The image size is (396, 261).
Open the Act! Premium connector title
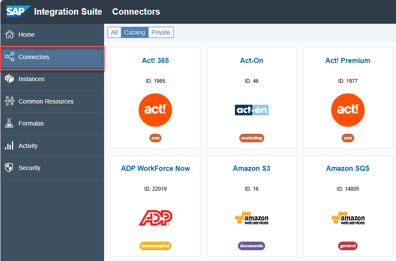[348, 60]
